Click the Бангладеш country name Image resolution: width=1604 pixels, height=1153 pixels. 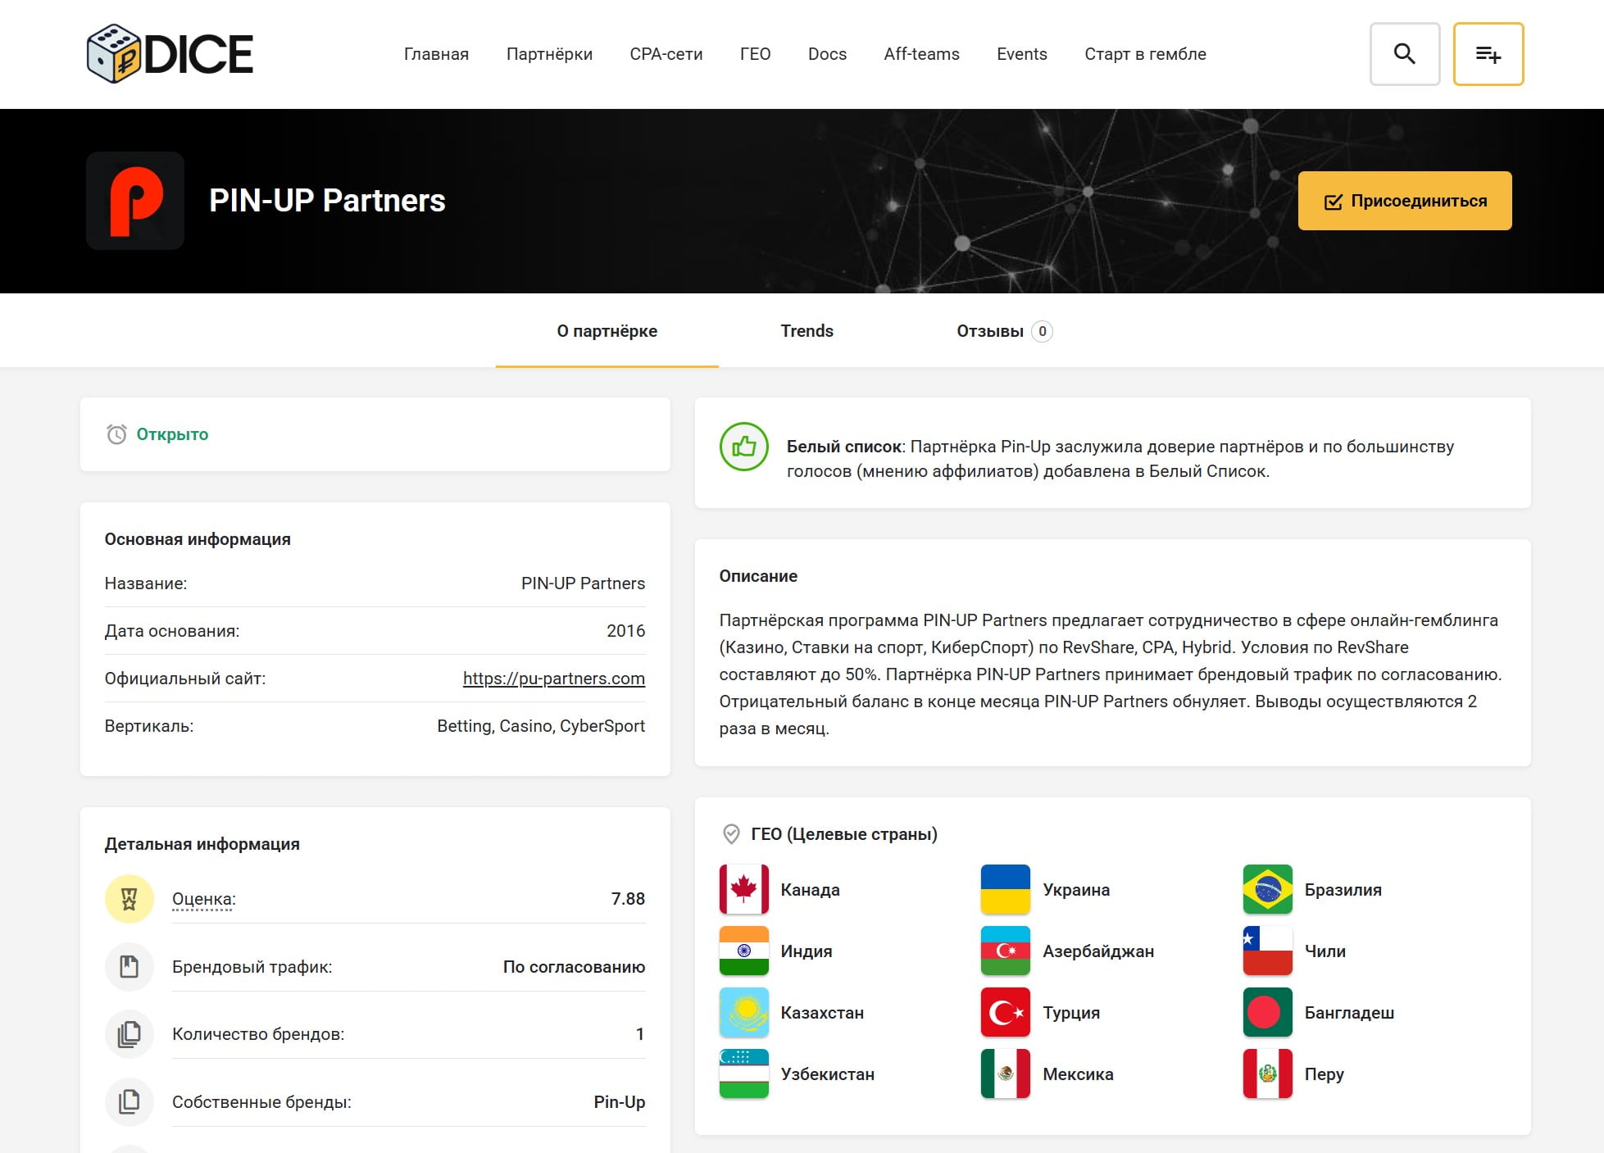tap(1349, 1013)
